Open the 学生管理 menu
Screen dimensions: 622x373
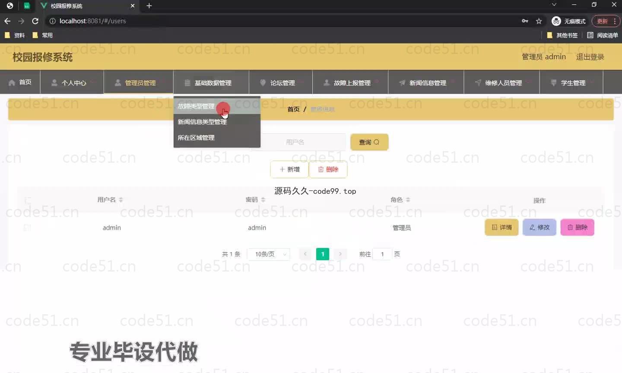(x=571, y=82)
